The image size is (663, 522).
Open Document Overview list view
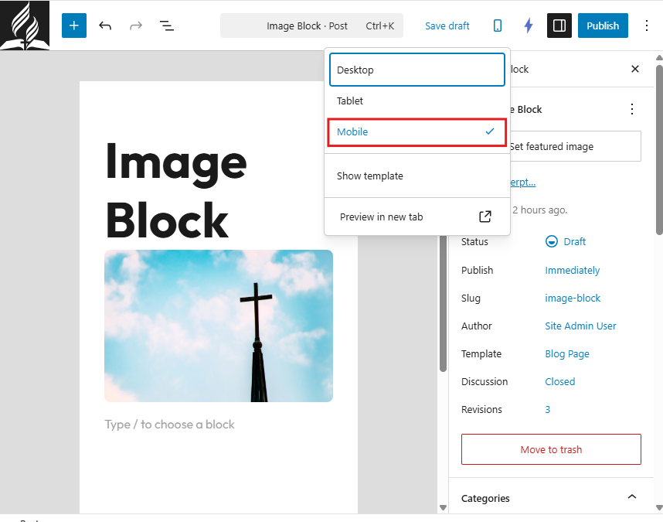pyautogui.click(x=166, y=26)
